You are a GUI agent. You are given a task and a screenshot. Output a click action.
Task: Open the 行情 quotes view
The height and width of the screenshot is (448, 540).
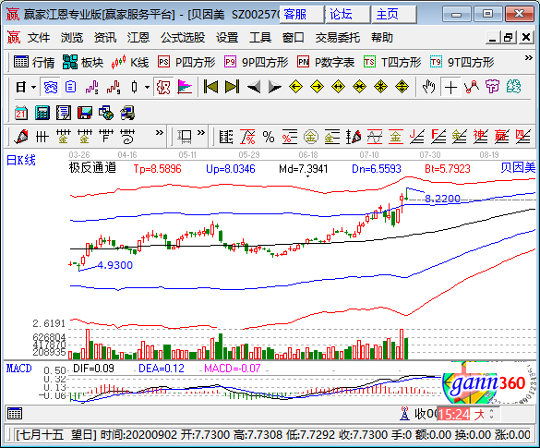(34, 63)
